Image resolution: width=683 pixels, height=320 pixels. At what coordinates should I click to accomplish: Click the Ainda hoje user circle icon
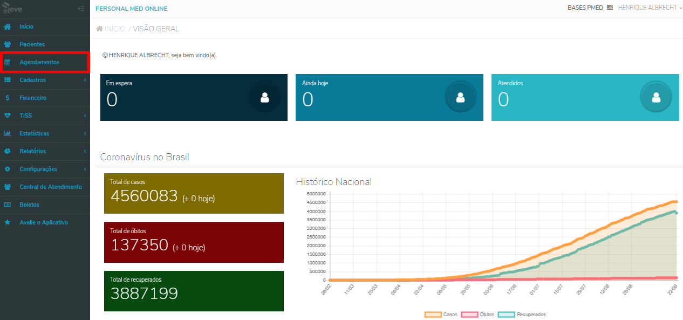(460, 97)
